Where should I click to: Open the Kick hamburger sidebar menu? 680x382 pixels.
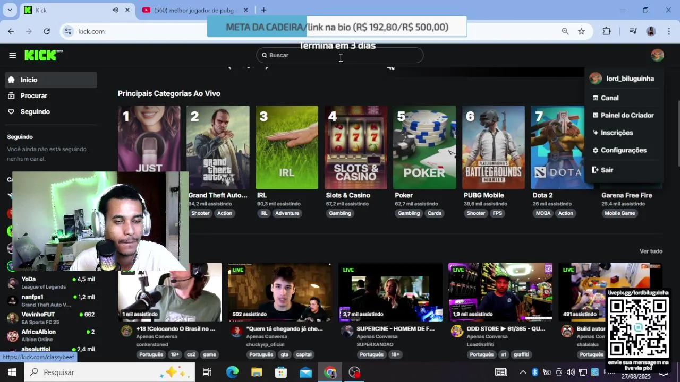[x=12, y=55]
